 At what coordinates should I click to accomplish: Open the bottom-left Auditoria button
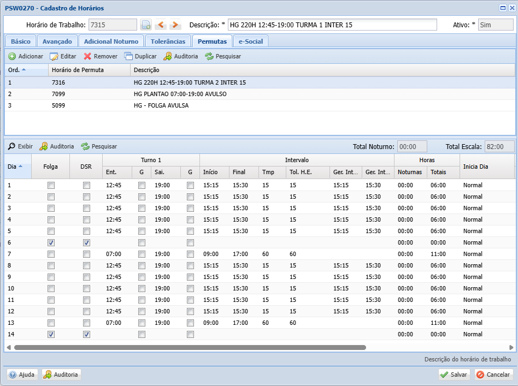[61, 375]
